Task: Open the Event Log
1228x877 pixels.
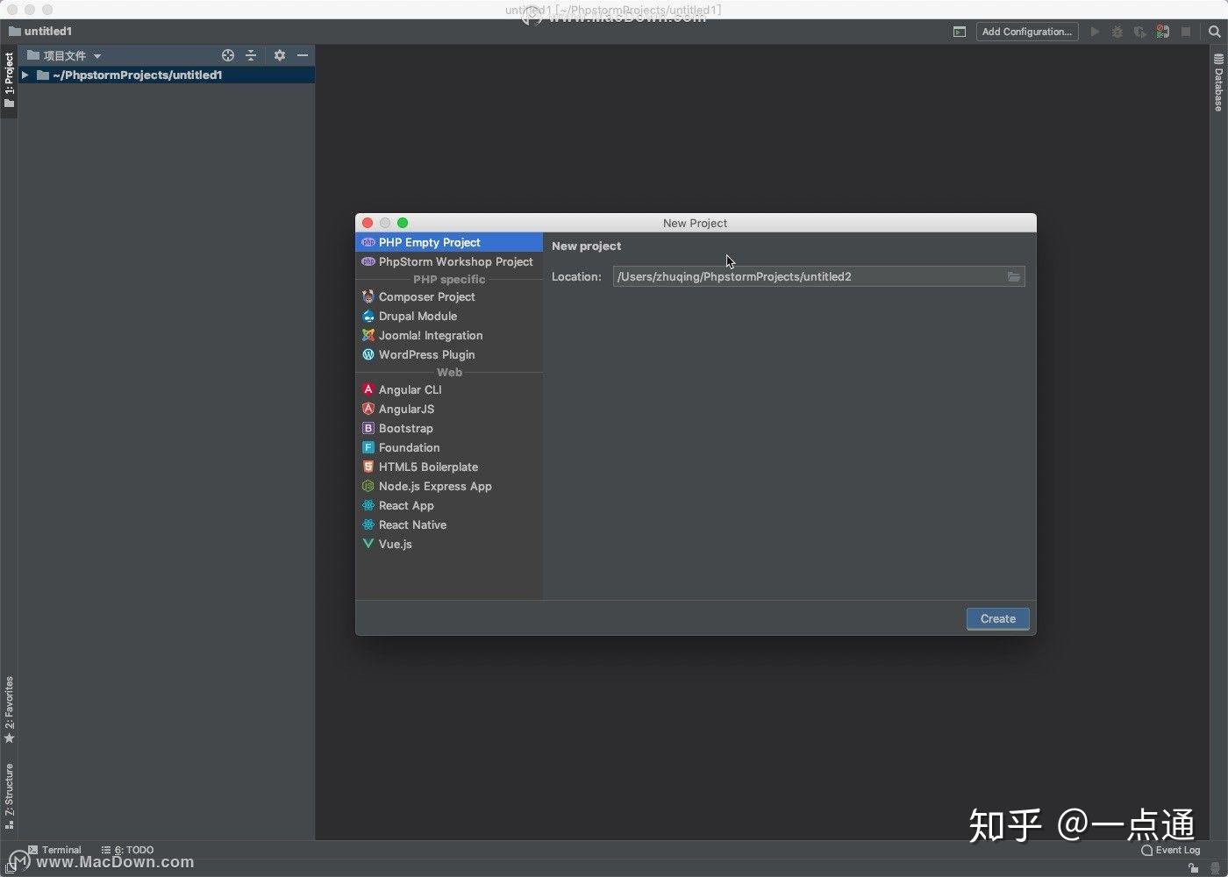Action: click(x=1170, y=850)
